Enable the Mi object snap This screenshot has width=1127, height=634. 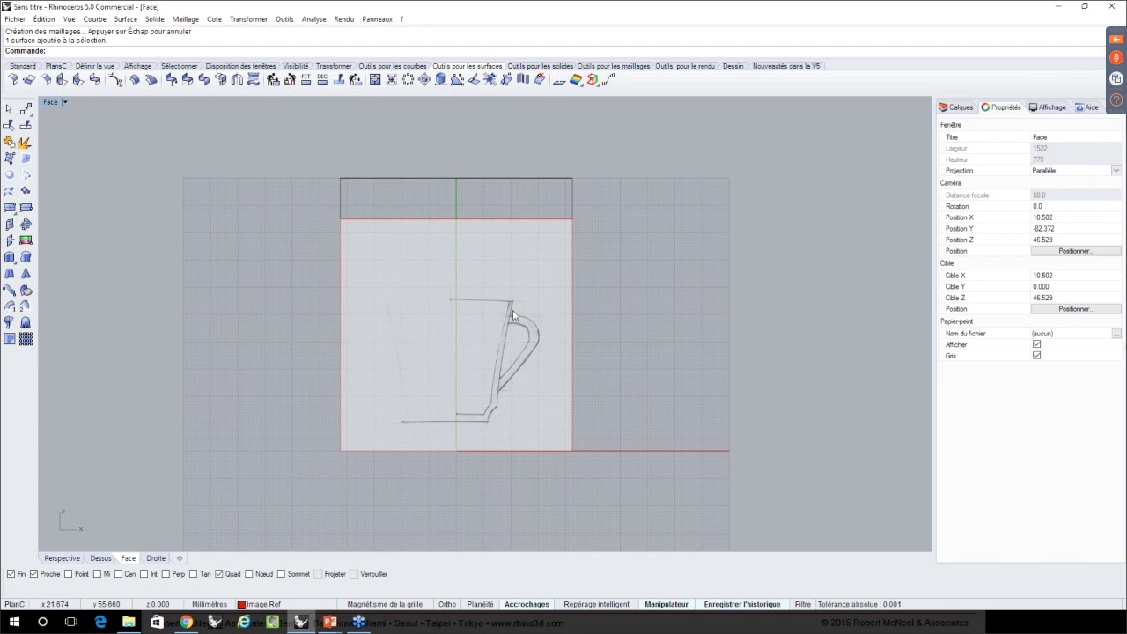(x=97, y=574)
